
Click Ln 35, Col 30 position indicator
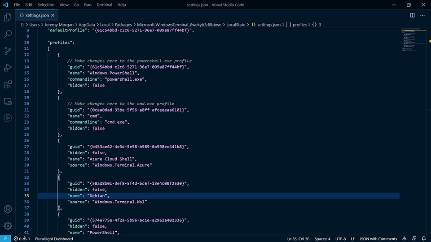click(x=298, y=239)
